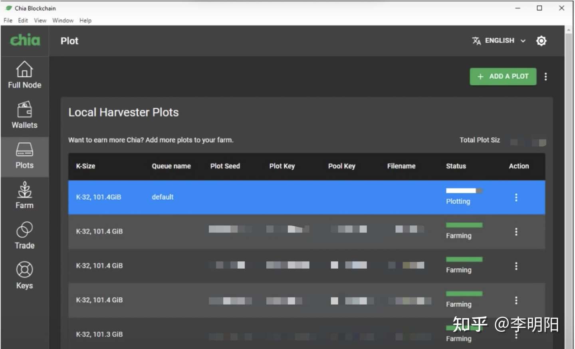Open the Full Node section
This screenshot has width=575, height=349.
[x=24, y=75]
